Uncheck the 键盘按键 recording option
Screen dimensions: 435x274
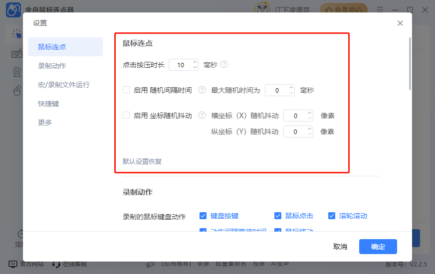coord(203,216)
